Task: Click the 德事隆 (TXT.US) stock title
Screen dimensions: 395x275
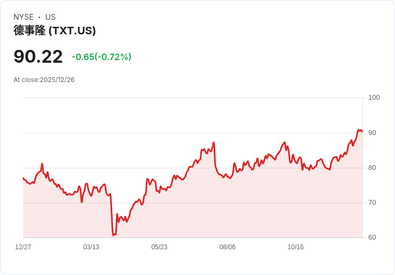Action: pyautogui.click(x=55, y=31)
